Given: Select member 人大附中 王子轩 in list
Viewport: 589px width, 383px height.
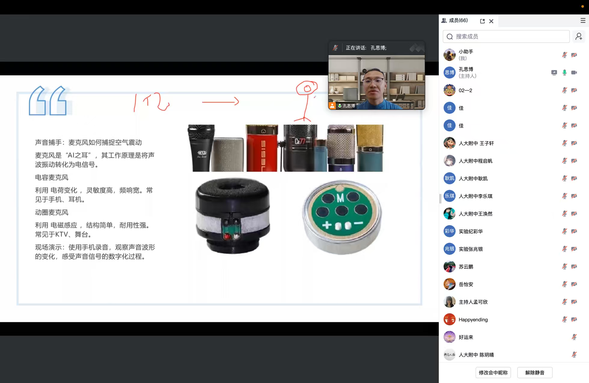Looking at the screenshot, I should click(x=476, y=143).
